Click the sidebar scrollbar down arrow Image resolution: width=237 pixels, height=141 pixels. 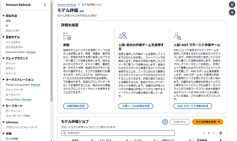[51, 140]
